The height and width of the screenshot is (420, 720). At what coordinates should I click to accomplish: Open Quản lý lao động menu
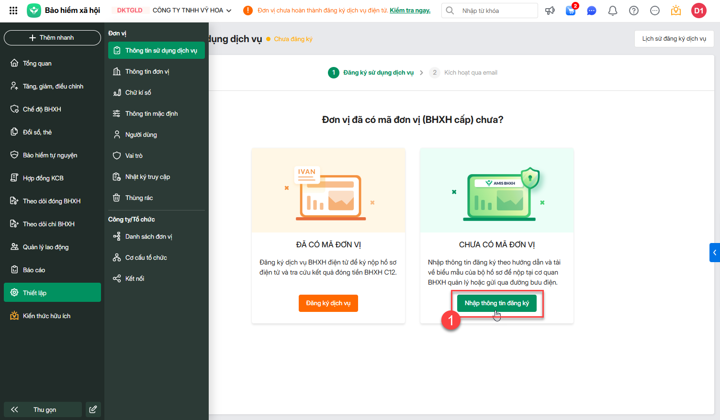(x=52, y=247)
